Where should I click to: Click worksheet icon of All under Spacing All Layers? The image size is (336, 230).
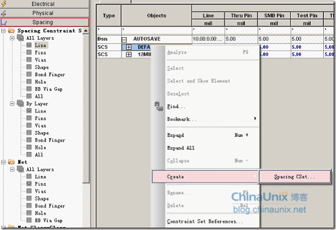[29, 96]
